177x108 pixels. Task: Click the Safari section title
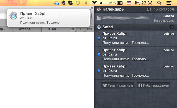point(108,27)
